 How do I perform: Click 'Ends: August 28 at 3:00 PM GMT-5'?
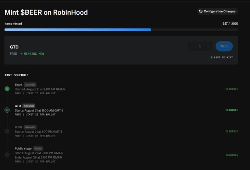pyautogui.click(x=38, y=158)
